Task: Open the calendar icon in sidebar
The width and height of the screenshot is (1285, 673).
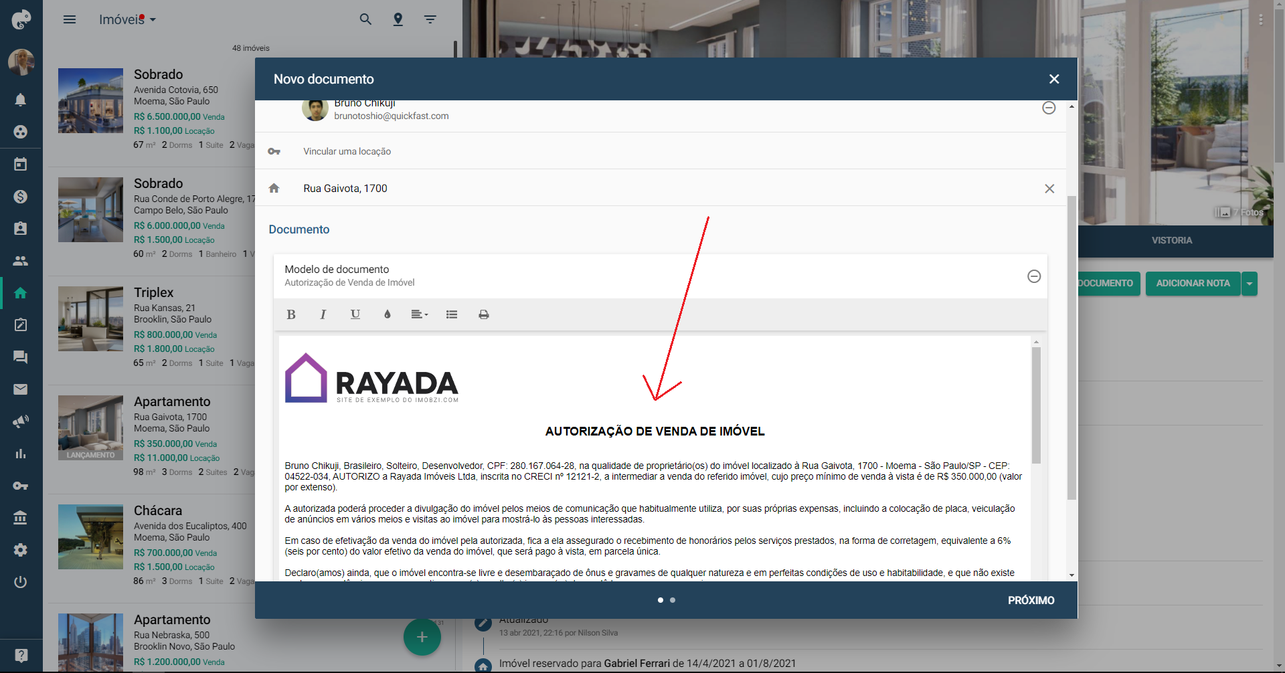Action: click(21, 164)
